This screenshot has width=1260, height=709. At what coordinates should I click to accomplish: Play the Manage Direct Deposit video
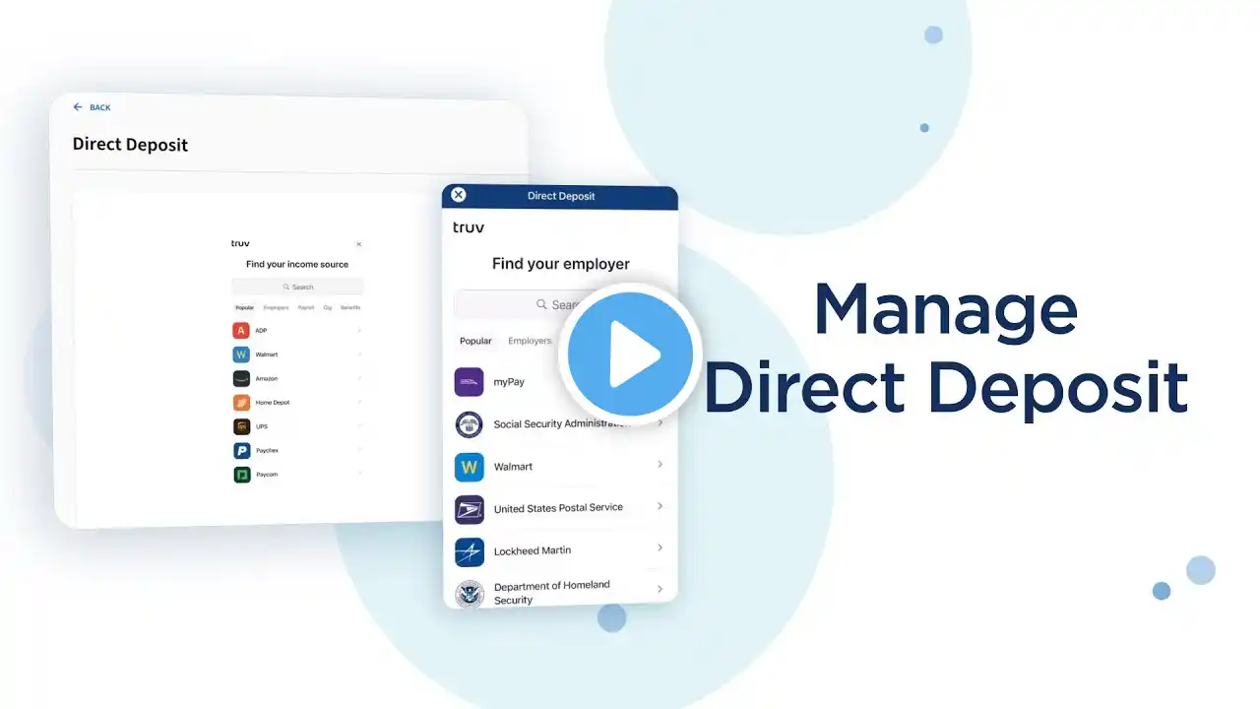click(630, 354)
